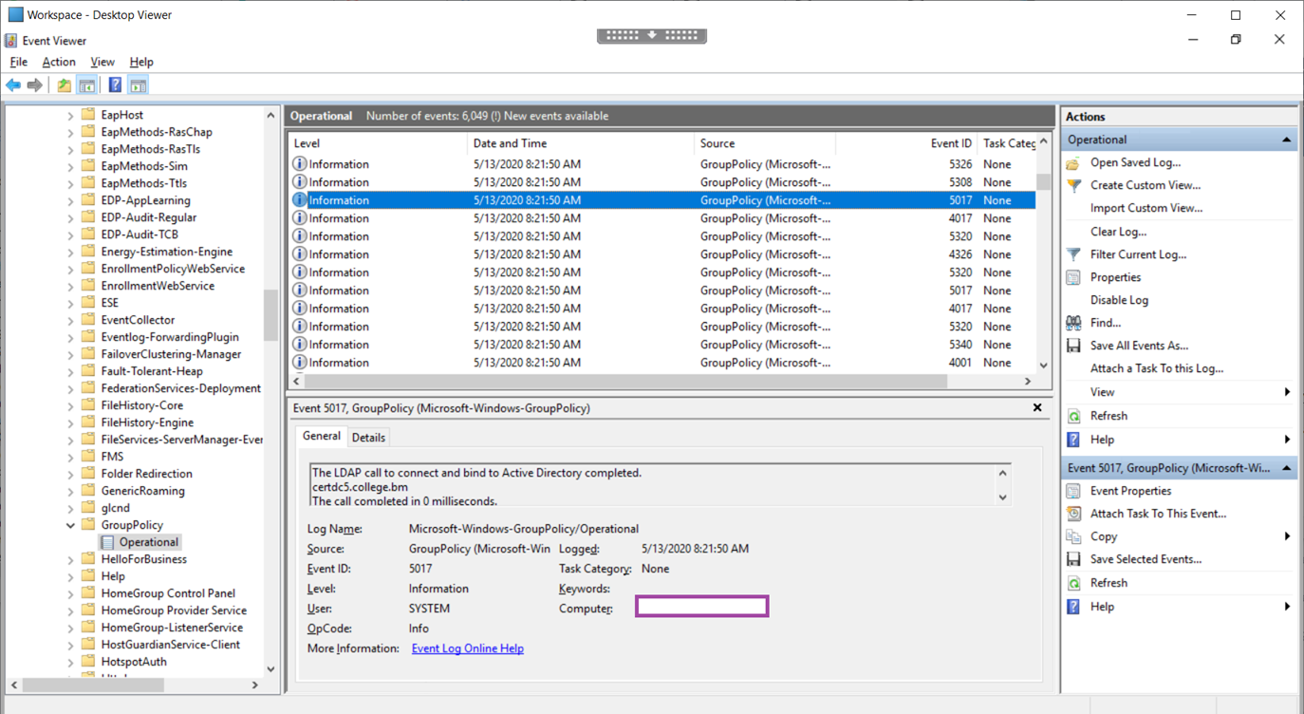The height and width of the screenshot is (714, 1304).
Task: Select the HomeGroup Control Panel tree item
Action: point(168,593)
